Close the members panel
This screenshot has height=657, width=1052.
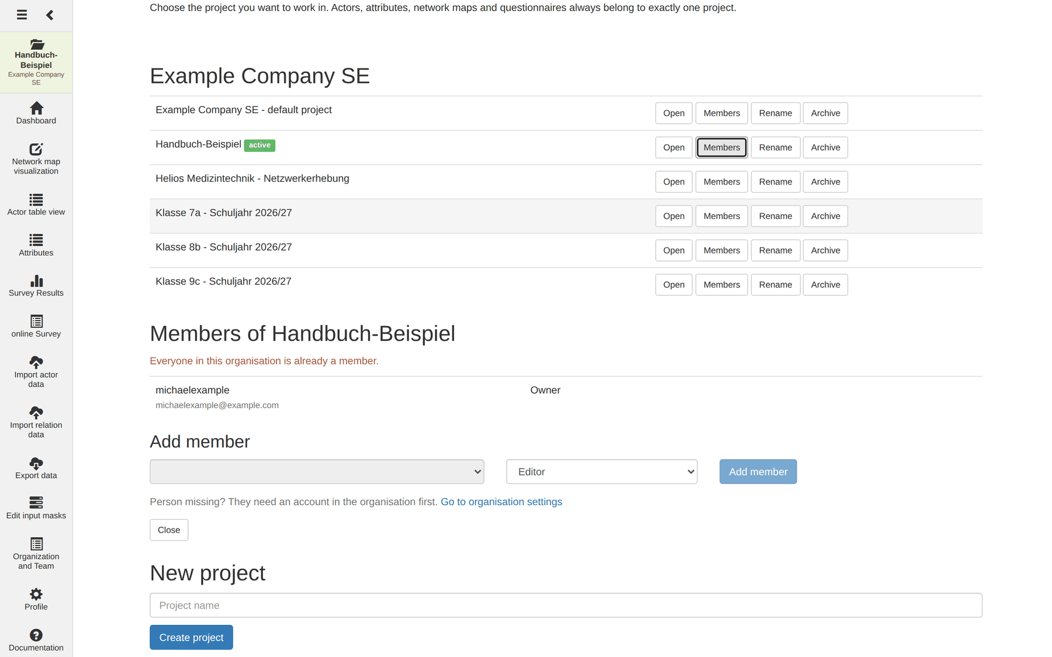pyautogui.click(x=169, y=530)
